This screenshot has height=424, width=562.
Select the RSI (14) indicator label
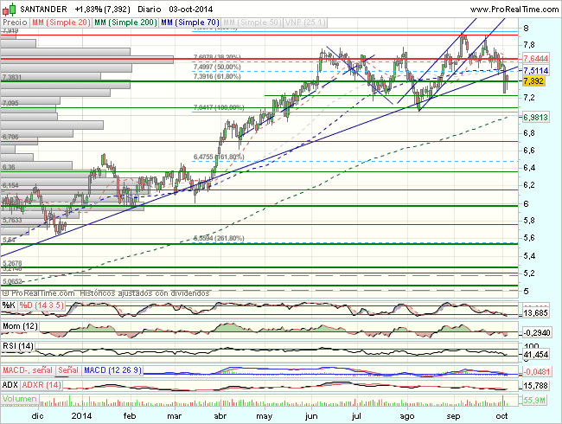pos(18,346)
